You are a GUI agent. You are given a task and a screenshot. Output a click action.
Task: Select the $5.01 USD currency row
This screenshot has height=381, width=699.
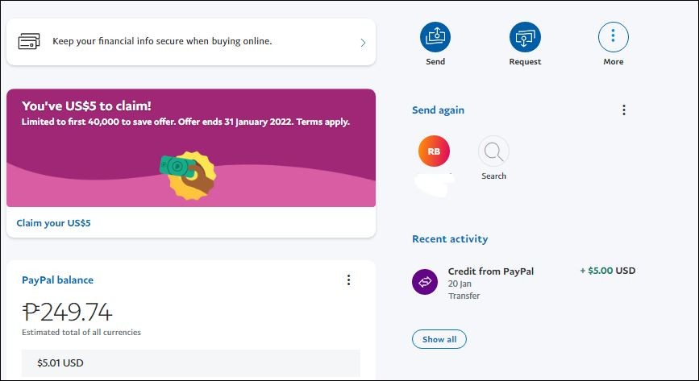coord(191,362)
